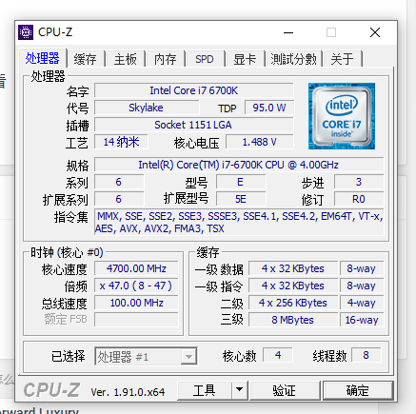Image resolution: width=416 pixels, height=414 pixels.
Task: Minimize the CPU-Z window
Action: tap(288, 32)
